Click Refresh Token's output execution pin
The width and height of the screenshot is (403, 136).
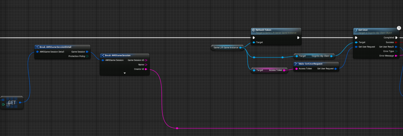298,38
